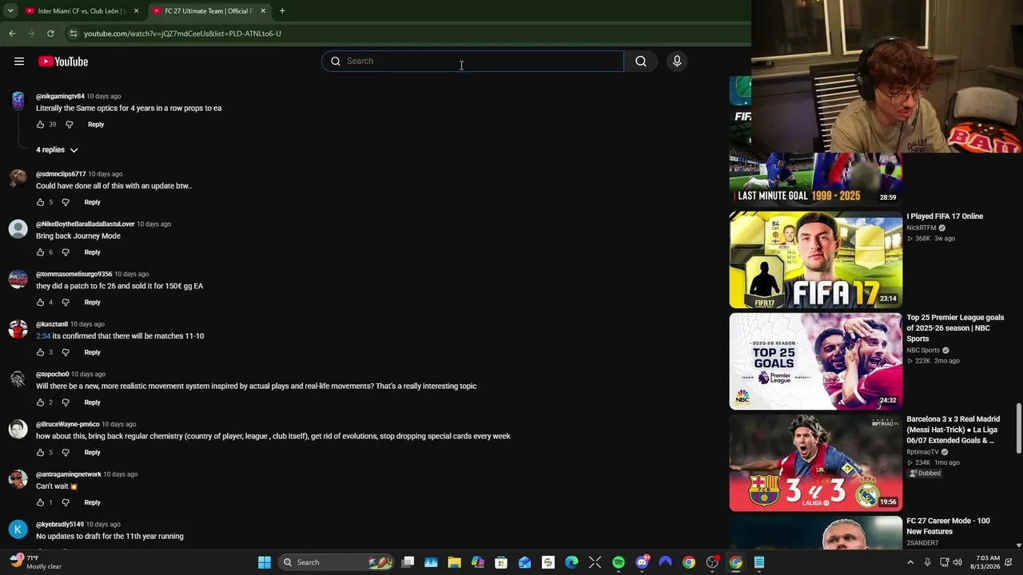
Task: Open the NickRTFM channel under FIFA 17 video
Action: pyautogui.click(x=921, y=228)
